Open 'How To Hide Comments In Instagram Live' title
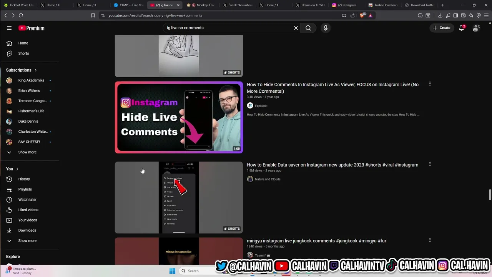 tap(332, 88)
